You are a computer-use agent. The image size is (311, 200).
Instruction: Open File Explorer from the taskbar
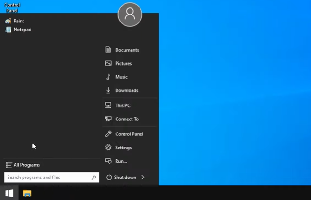[27, 193]
